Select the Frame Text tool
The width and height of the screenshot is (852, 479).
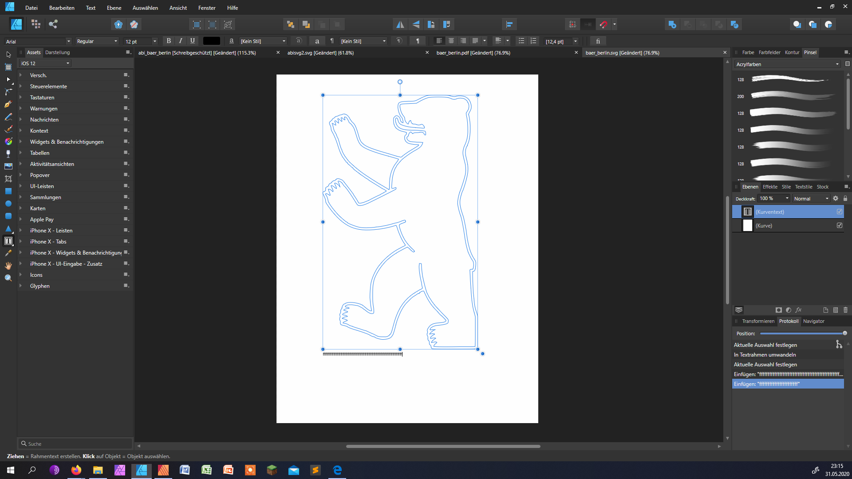[x=8, y=241]
